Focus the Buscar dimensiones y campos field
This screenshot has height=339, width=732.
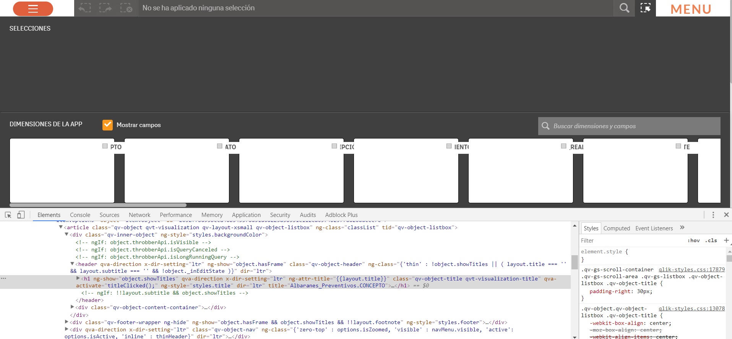coord(629,126)
